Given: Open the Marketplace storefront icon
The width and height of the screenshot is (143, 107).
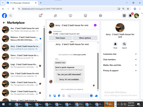Looking at the screenshot, I should click(x=85, y=15).
